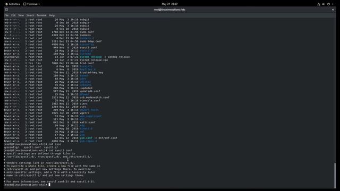Click sysctl.d/ in the tab completion output

pos(51,147)
